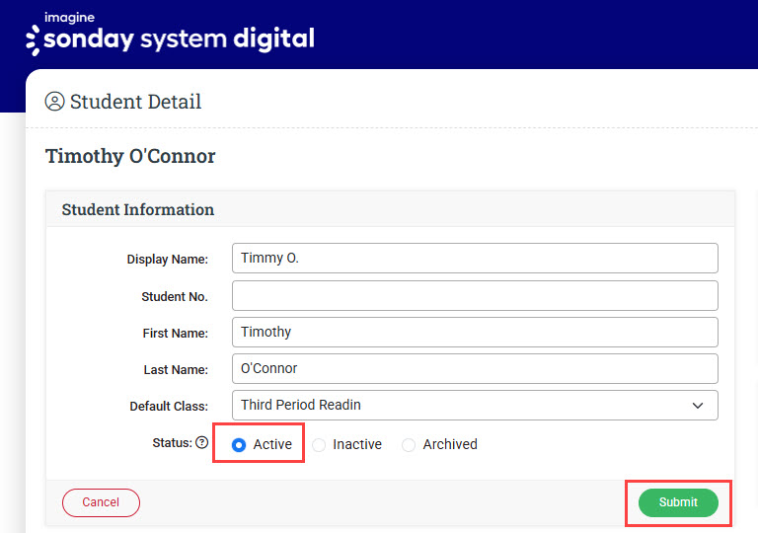Focus the Display Name field containing Timmy O.
Screen dimensions: 758x533
[474, 259]
